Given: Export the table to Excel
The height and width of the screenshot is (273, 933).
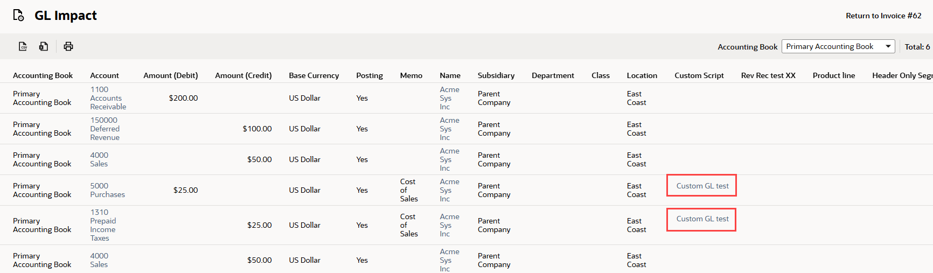Looking at the screenshot, I should tap(44, 46).
